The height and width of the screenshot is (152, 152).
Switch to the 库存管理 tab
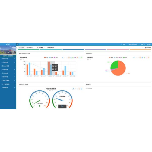click(51, 48)
